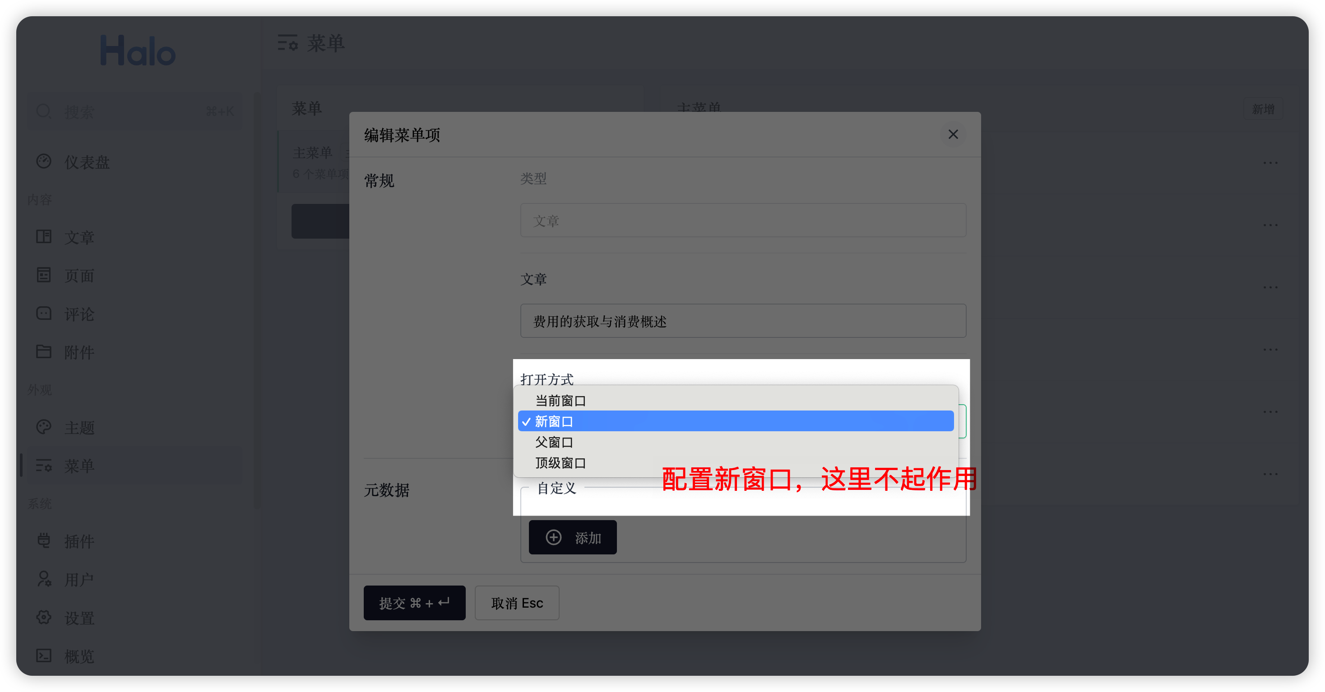Select 顶级窗口 as the open method
The image size is (1325, 692).
point(560,463)
